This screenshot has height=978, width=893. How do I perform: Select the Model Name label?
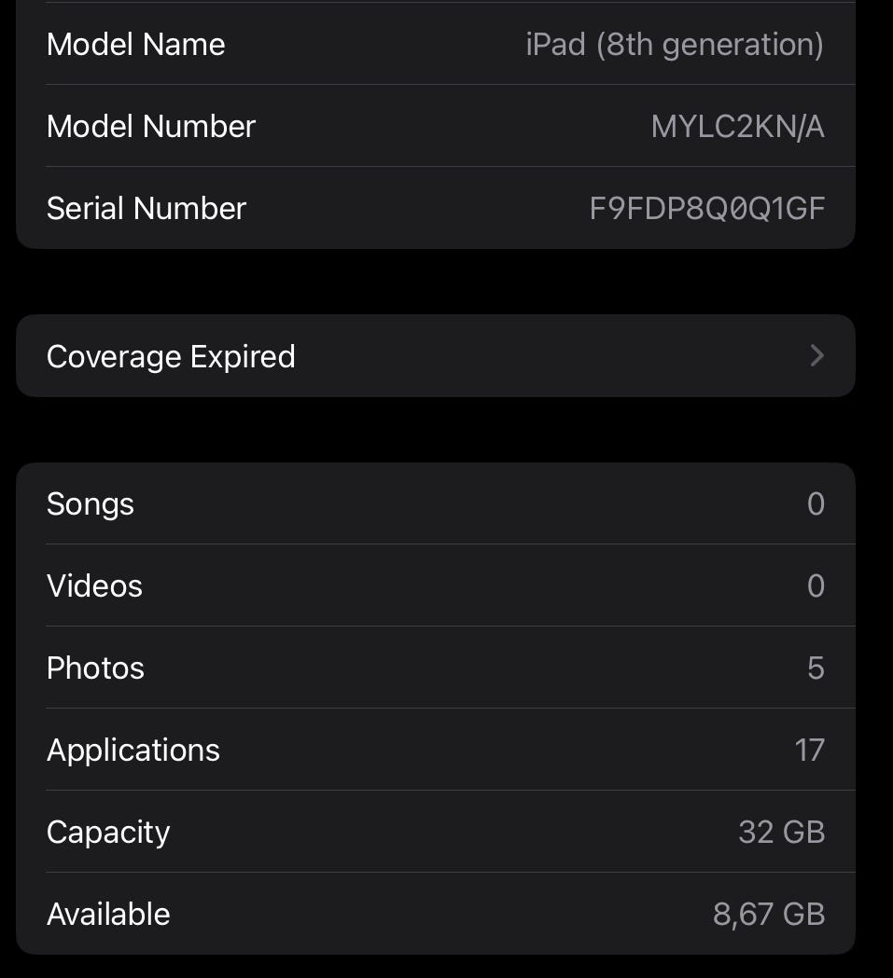click(x=136, y=44)
